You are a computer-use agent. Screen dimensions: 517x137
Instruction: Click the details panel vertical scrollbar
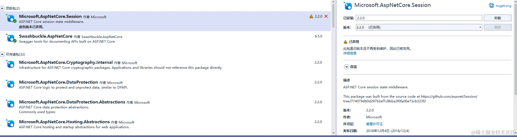(x=515, y=50)
